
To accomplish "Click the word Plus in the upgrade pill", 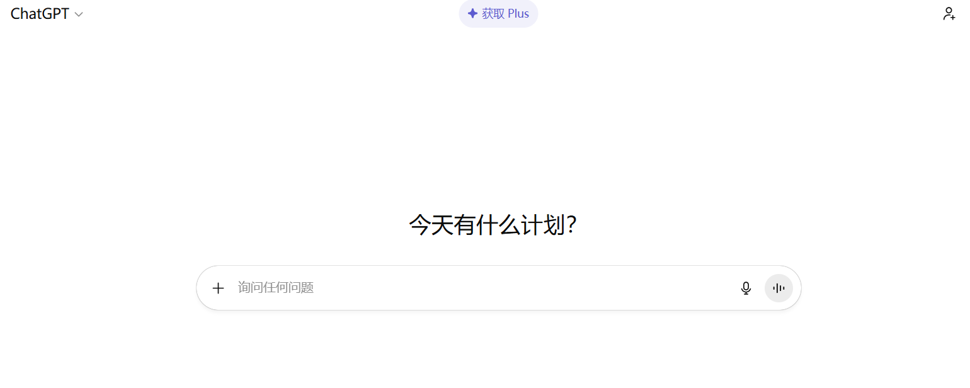I will [x=518, y=13].
